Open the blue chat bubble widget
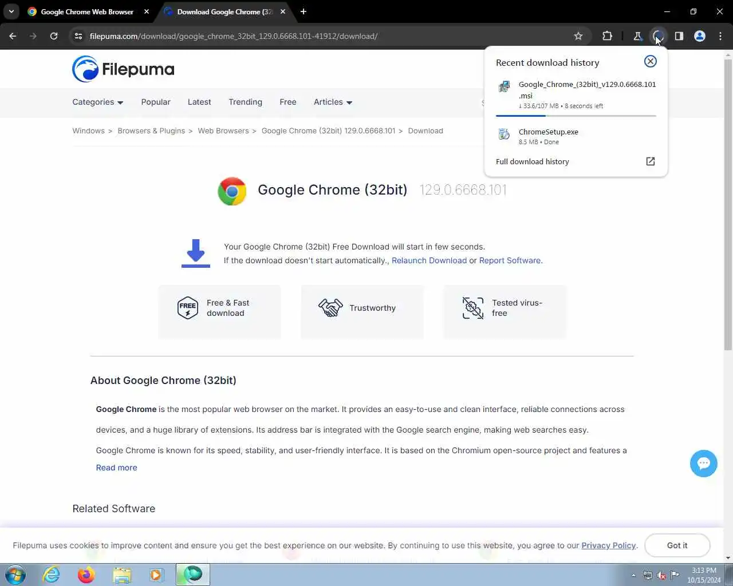This screenshot has width=733, height=586. click(704, 464)
